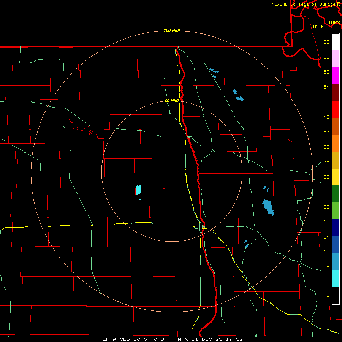Click the '58' legend value
This screenshot has height=342, width=342.
tap(326, 72)
